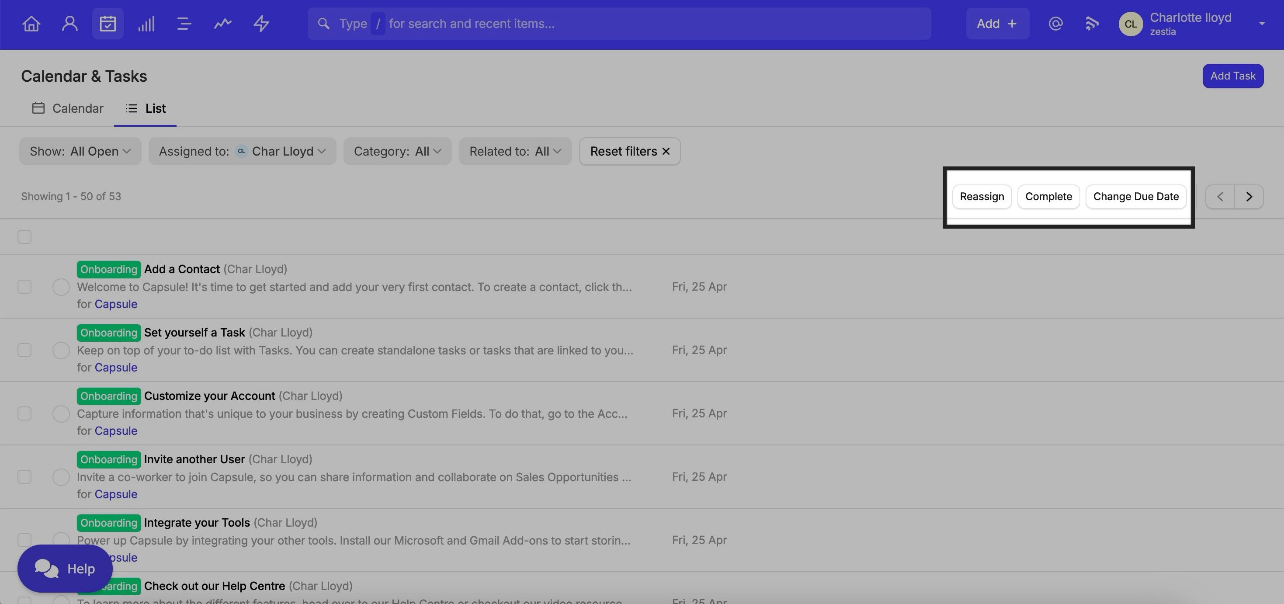Image resolution: width=1284 pixels, height=604 pixels.
Task: Select the Customize your Account checkbox
Action: tap(24, 413)
